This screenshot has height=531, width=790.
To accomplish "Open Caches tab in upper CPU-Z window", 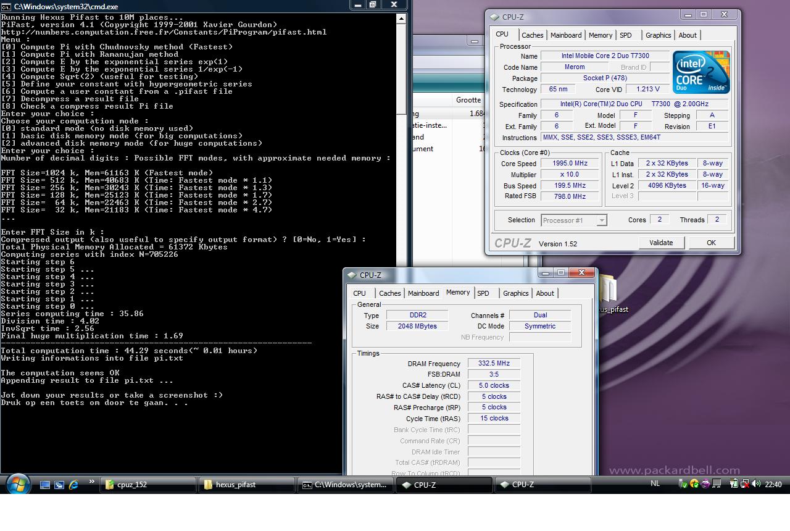I will (532, 35).
